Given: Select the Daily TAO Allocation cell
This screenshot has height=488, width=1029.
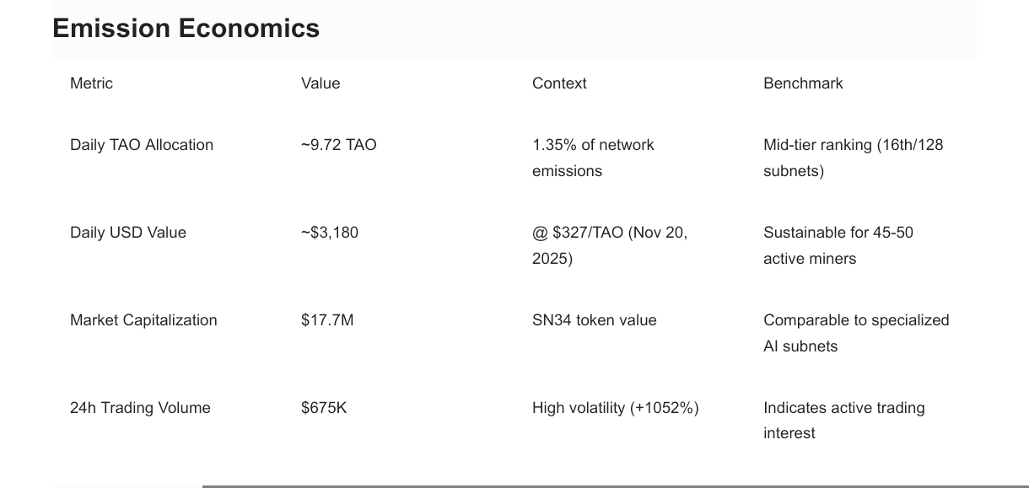Looking at the screenshot, I should click(x=142, y=145).
